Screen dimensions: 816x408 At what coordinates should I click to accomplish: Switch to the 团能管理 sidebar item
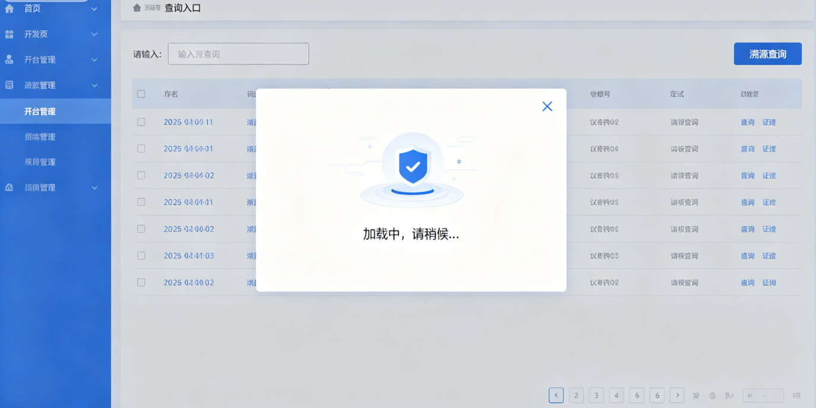(56, 136)
